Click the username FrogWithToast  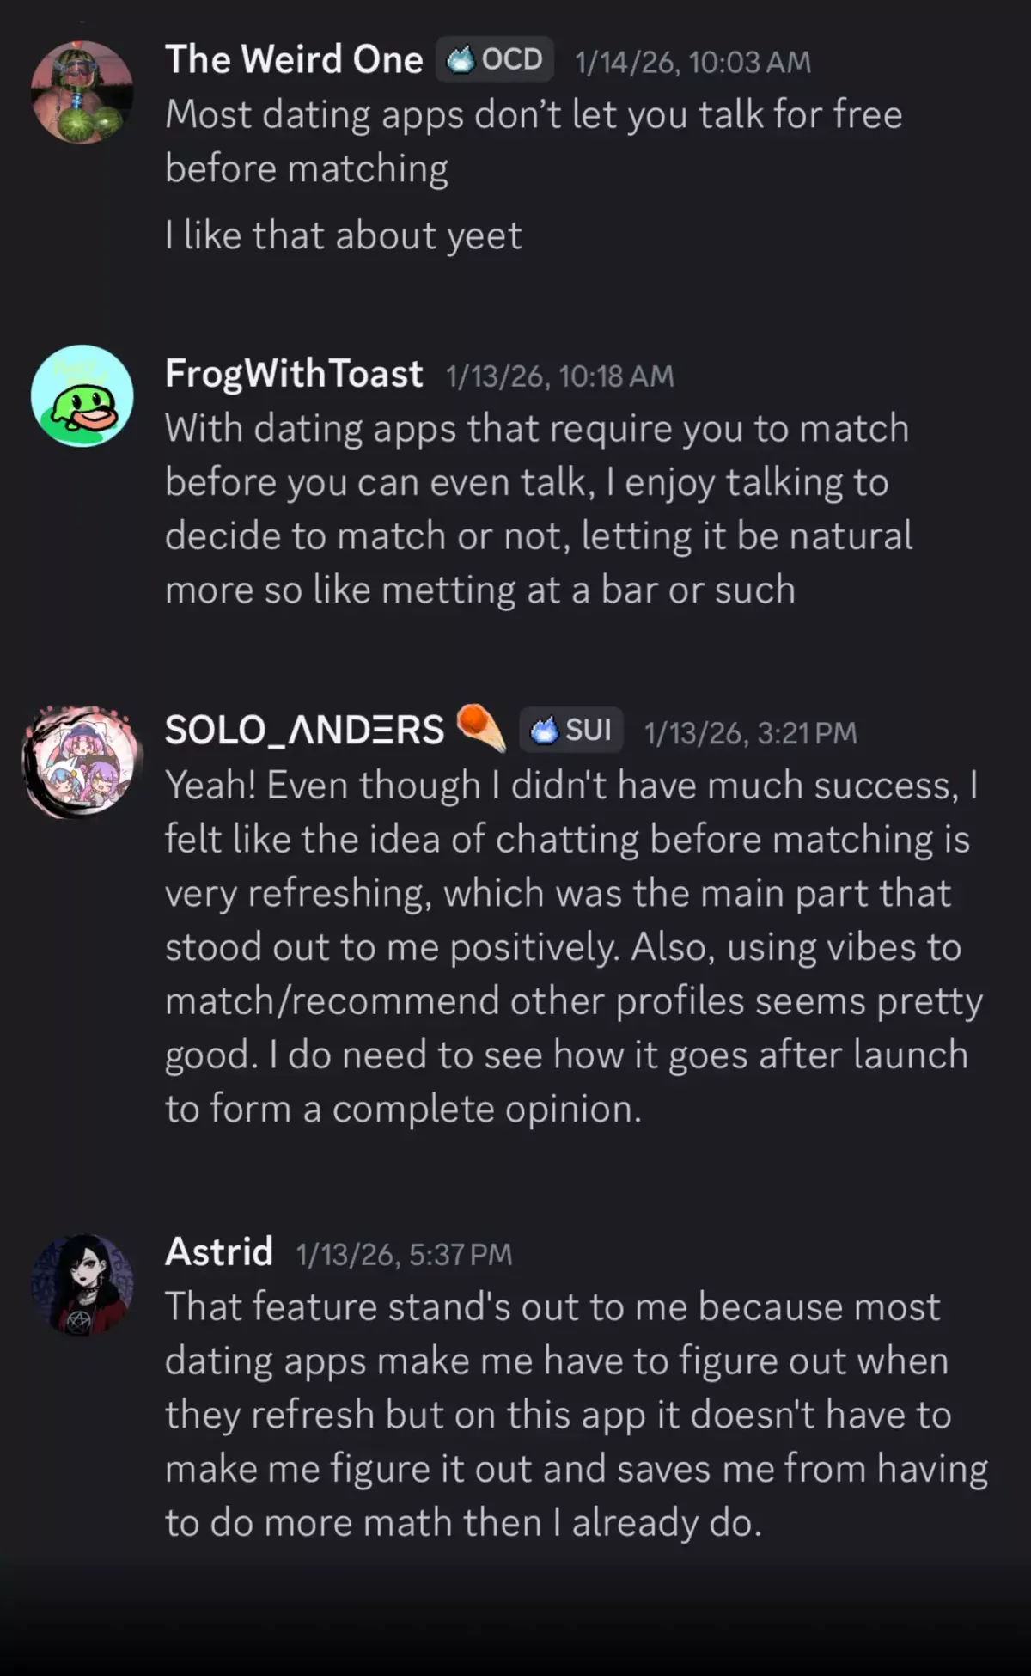[x=294, y=372]
